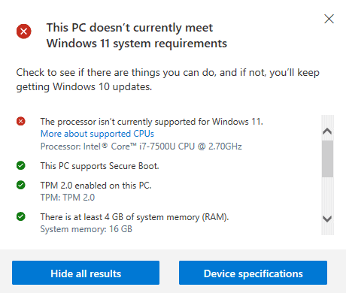Click the at least 4 GB memory message
346x293 pixels.
coord(135,217)
